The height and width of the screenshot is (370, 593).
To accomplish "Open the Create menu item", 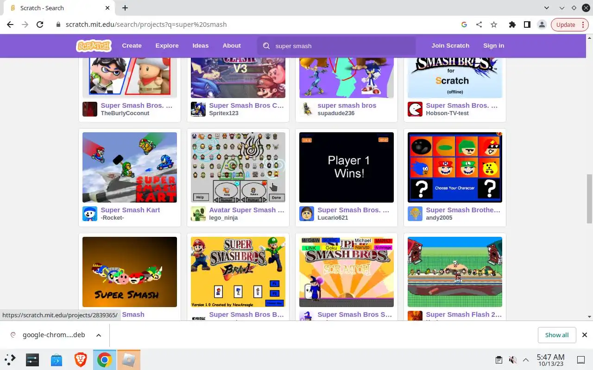I will pyautogui.click(x=132, y=46).
